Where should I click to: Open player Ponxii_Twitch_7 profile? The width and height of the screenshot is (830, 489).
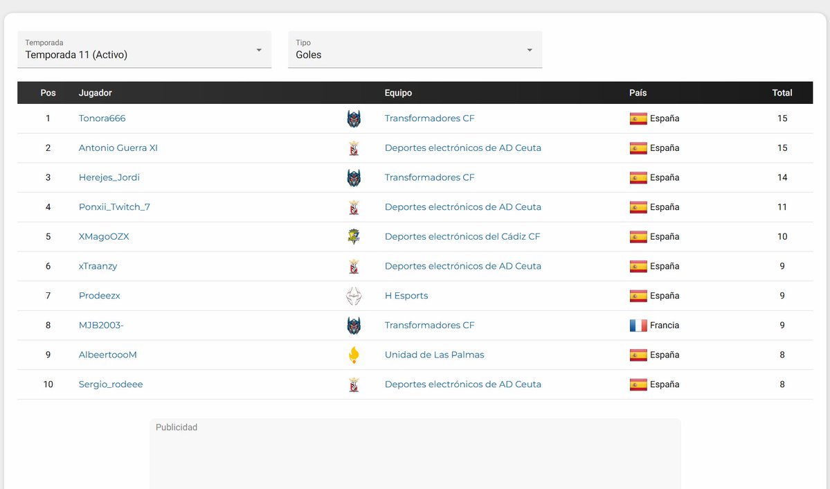(x=114, y=207)
